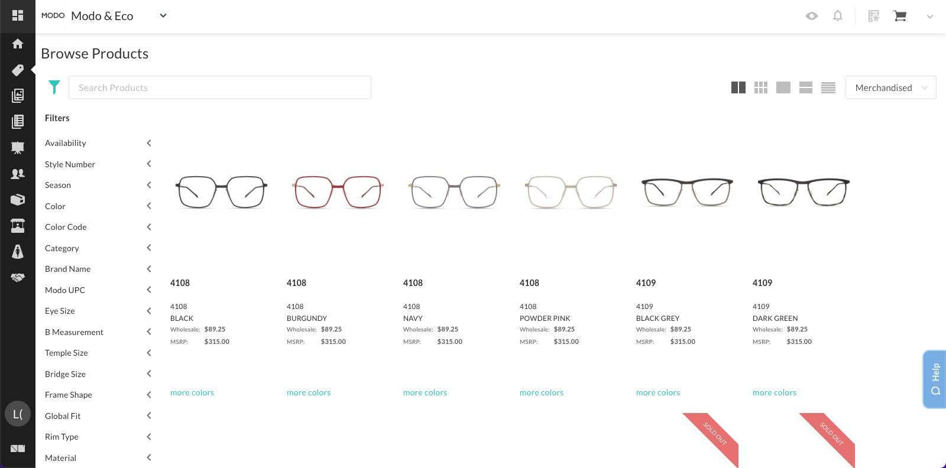Toggle the eye preview icon
Image resolution: width=946 pixels, height=468 pixels.
(812, 16)
